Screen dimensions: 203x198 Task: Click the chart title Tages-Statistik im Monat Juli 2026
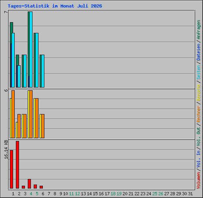pos(55,6)
